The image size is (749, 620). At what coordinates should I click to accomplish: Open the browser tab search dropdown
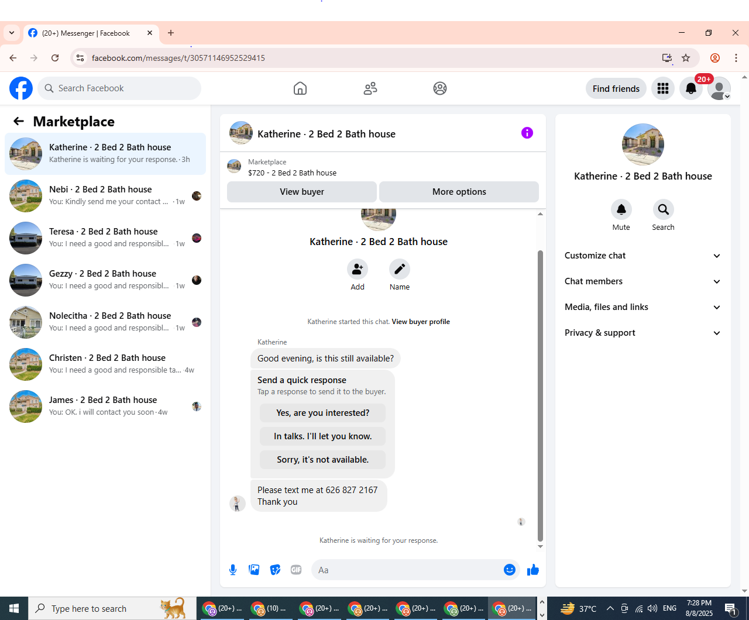point(12,33)
